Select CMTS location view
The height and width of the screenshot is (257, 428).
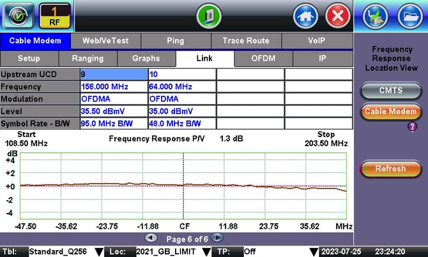pyautogui.click(x=390, y=91)
